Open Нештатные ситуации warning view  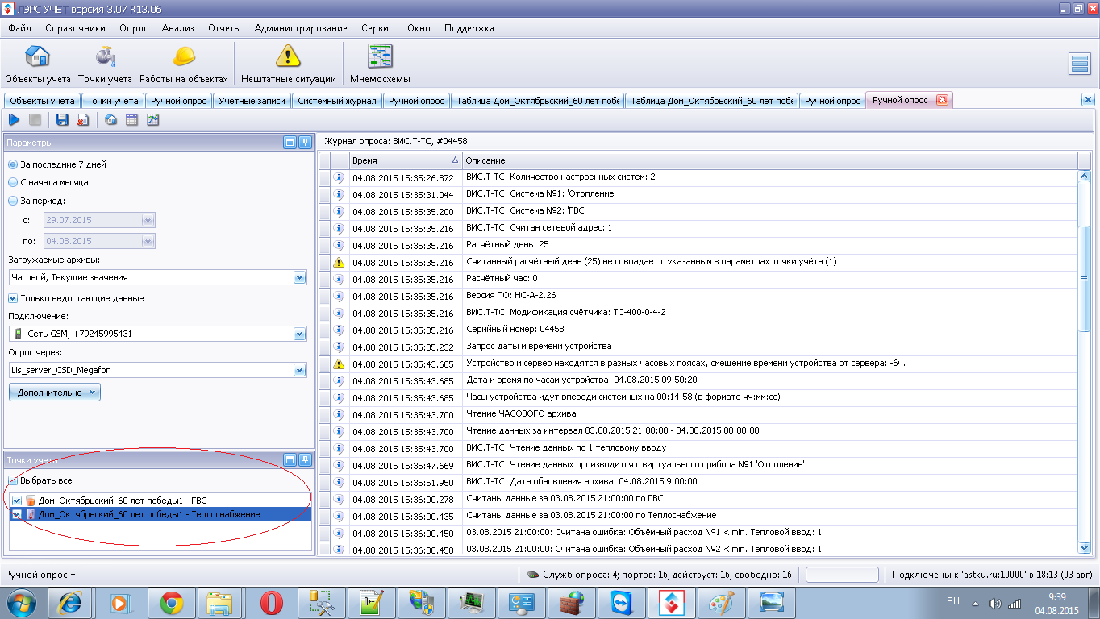pos(288,64)
